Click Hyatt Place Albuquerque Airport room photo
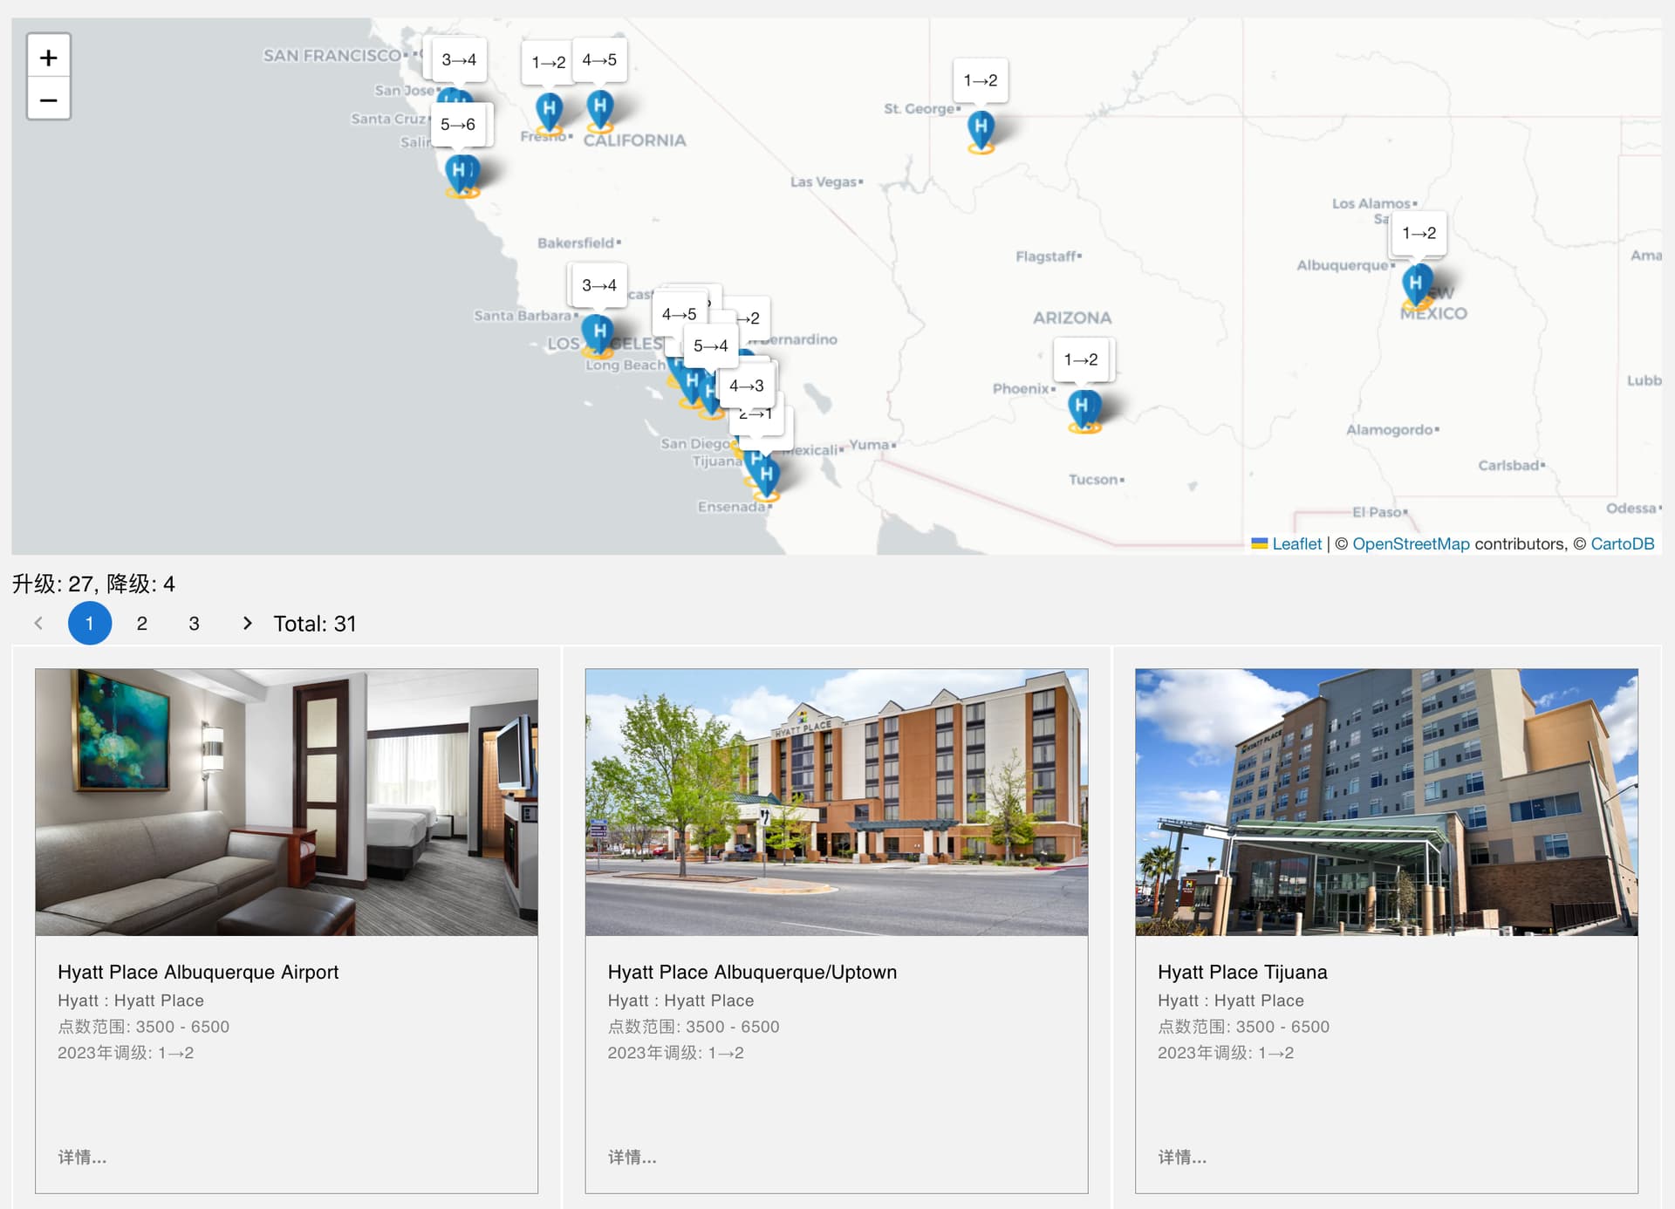1675x1209 pixels. point(286,802)
